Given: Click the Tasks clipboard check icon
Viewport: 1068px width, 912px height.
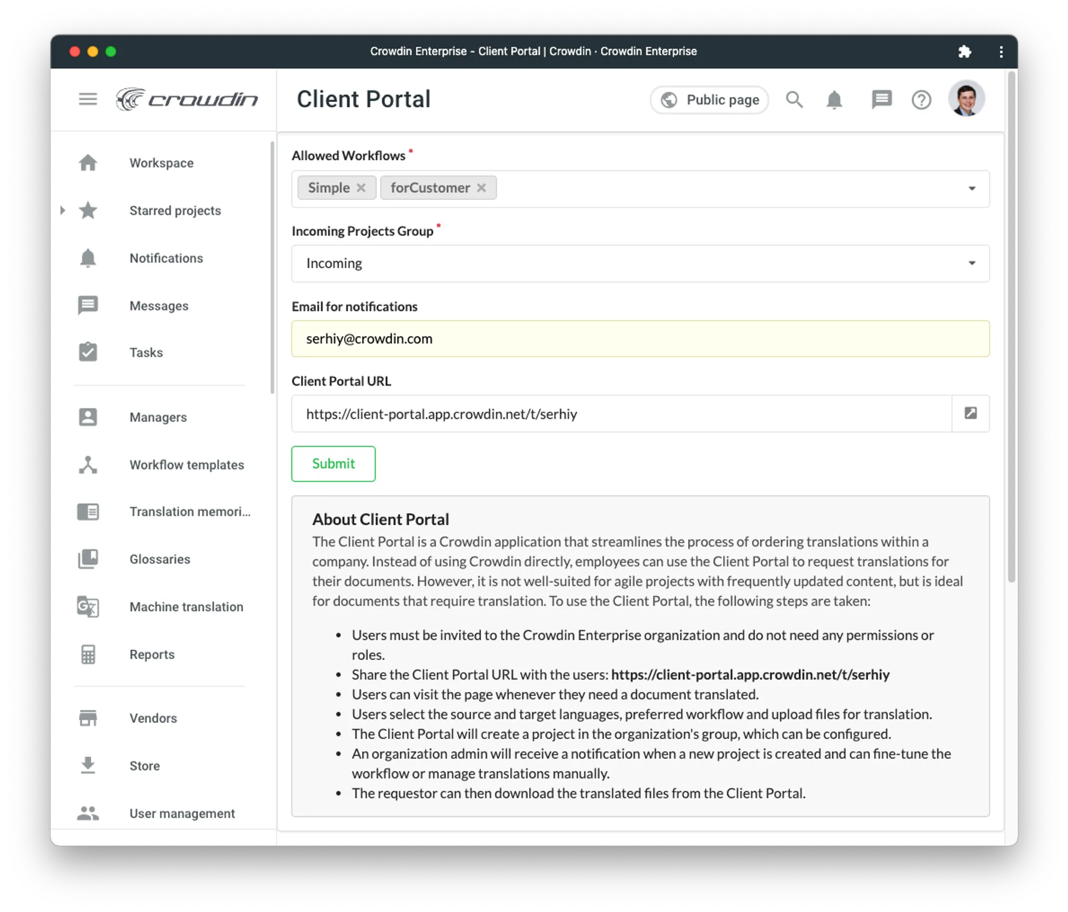Looking at the screenshot, I should (x=88, y=352).
